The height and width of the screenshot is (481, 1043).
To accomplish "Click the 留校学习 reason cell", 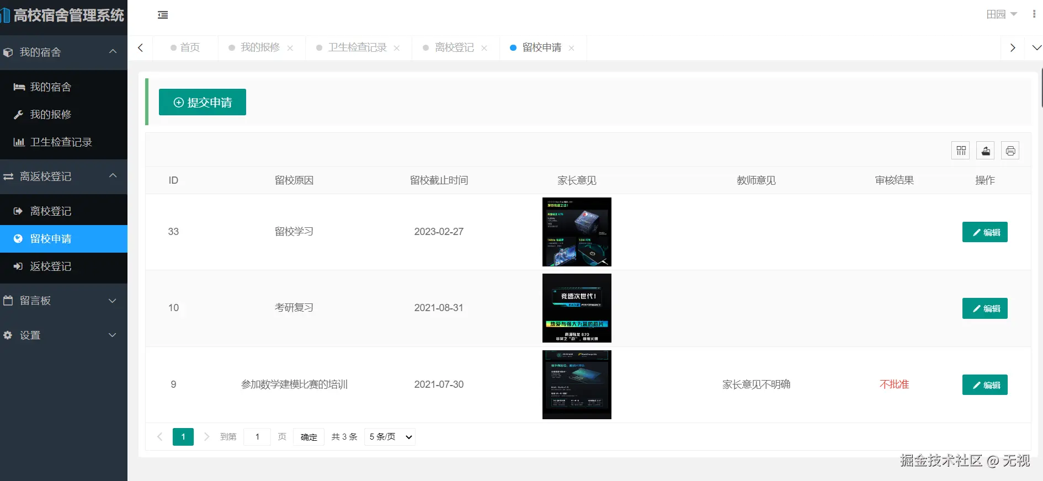I will 294,232.
